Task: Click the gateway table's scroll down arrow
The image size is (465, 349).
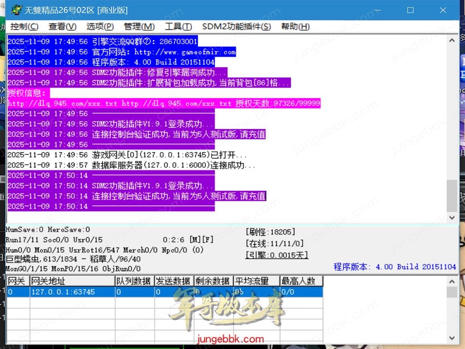Action: [452, 338]
